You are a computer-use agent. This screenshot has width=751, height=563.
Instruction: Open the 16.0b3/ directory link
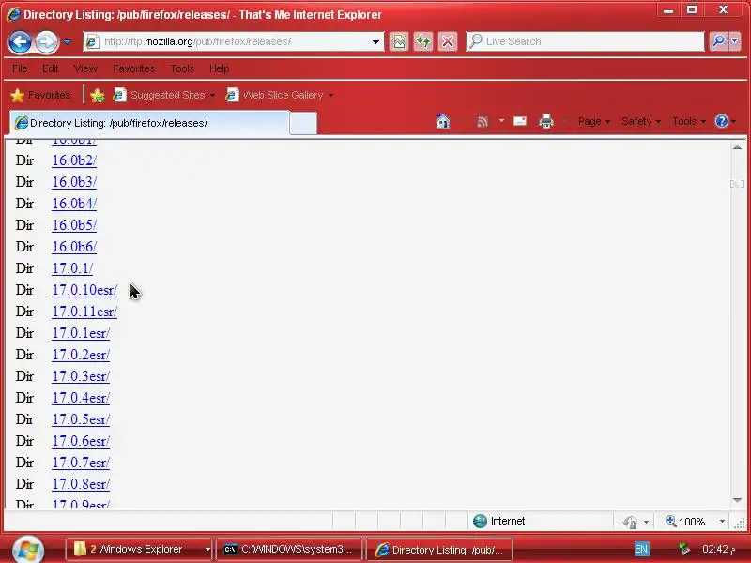(x=74, y=182)
